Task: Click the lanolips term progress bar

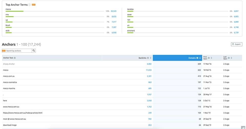Action: tap(178, 11)
